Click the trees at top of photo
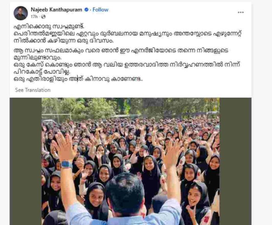This screenshot has width=272, height=225. click(131, 107)
